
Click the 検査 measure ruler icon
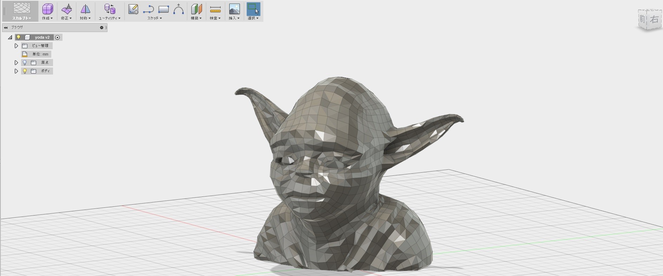pos(215,9)
